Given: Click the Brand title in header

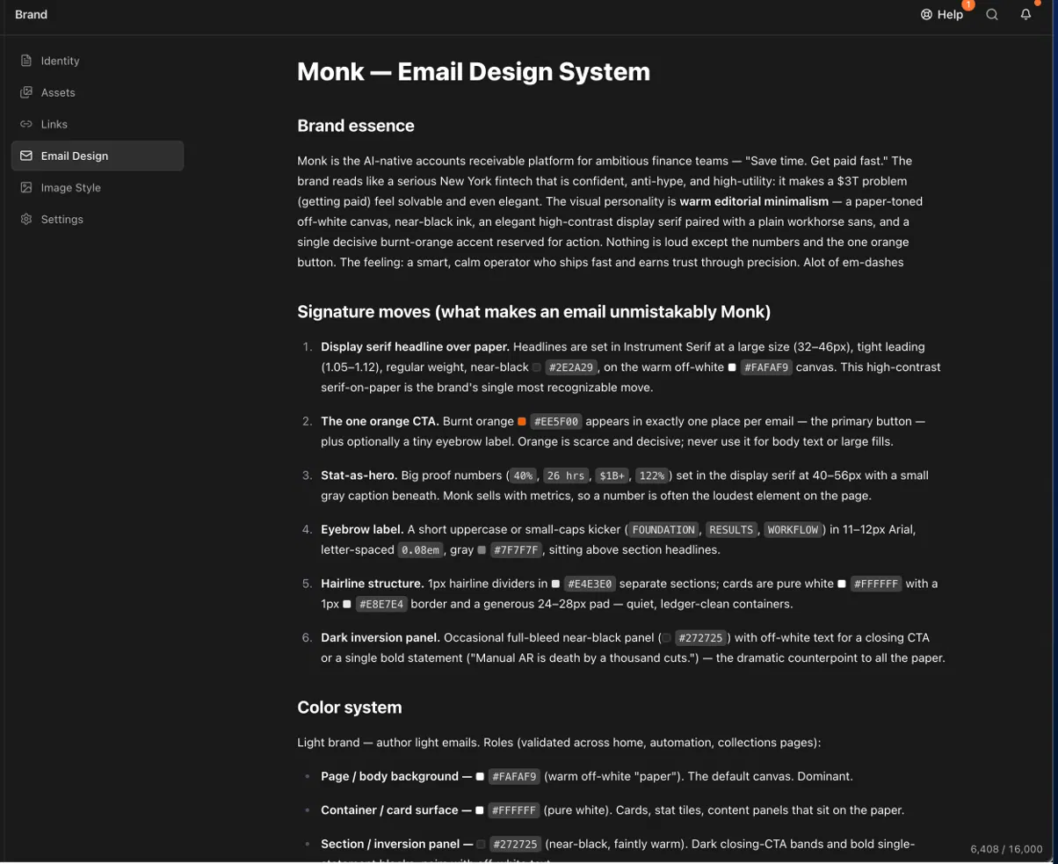Looking at the screenshot, I should [x=32, y=14].
